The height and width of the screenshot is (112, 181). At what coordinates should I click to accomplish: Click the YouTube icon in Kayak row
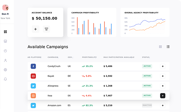coord(33,76)
